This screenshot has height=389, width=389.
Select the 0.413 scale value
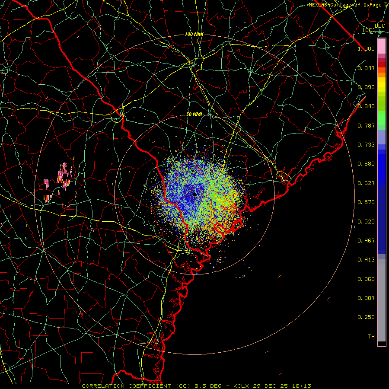coord(366,260)
